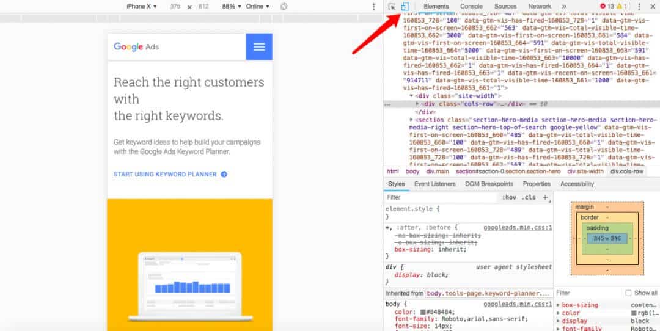Click the 812 viewport height field
The height and width of the screenshot is (331, 660).
tap(204, 6)
